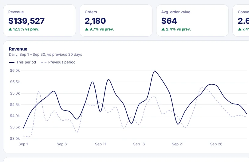
Task: Open the Avg. order value card
Action: [x=192, y=21]
